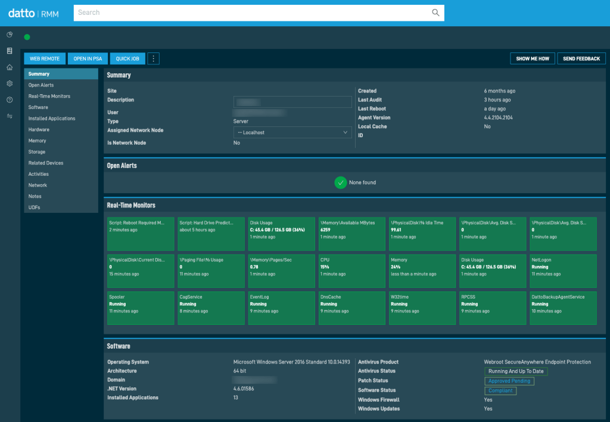Click the 'None found' alerts message
610x422 pixels.
362,182
